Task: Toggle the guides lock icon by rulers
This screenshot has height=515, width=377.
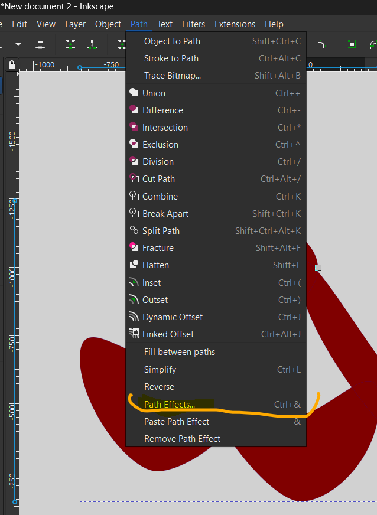Action: click(x=12, y=64)
